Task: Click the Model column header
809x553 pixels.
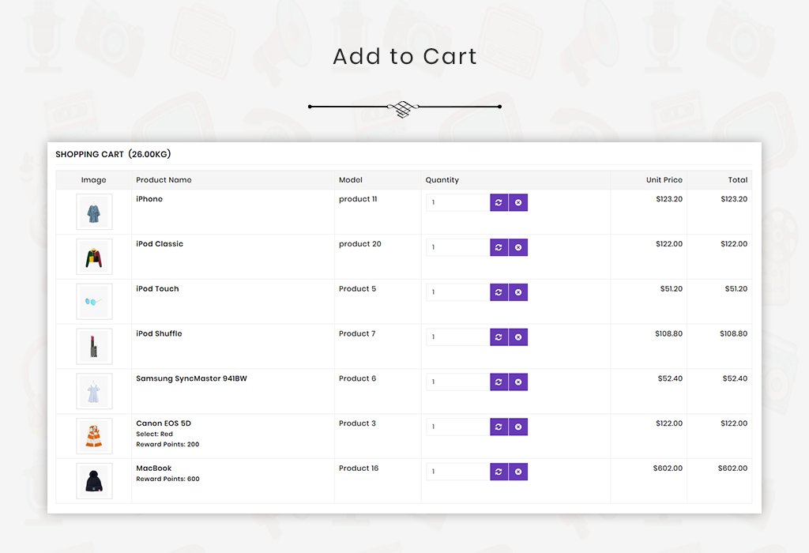Action: (x=351, y=180)
